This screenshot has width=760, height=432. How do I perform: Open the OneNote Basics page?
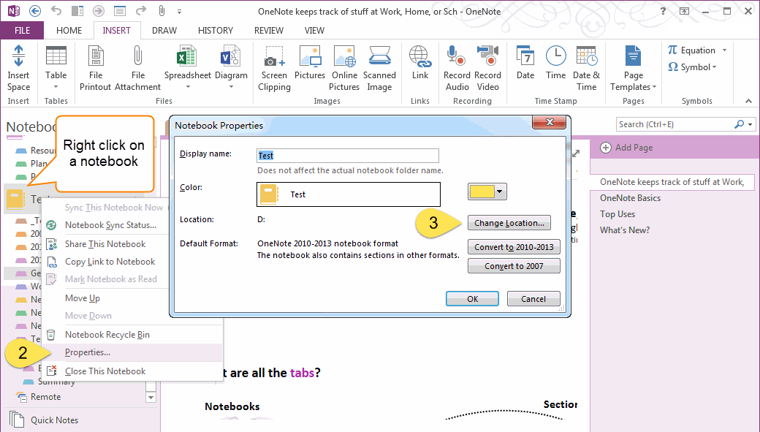tap(630, 198)
